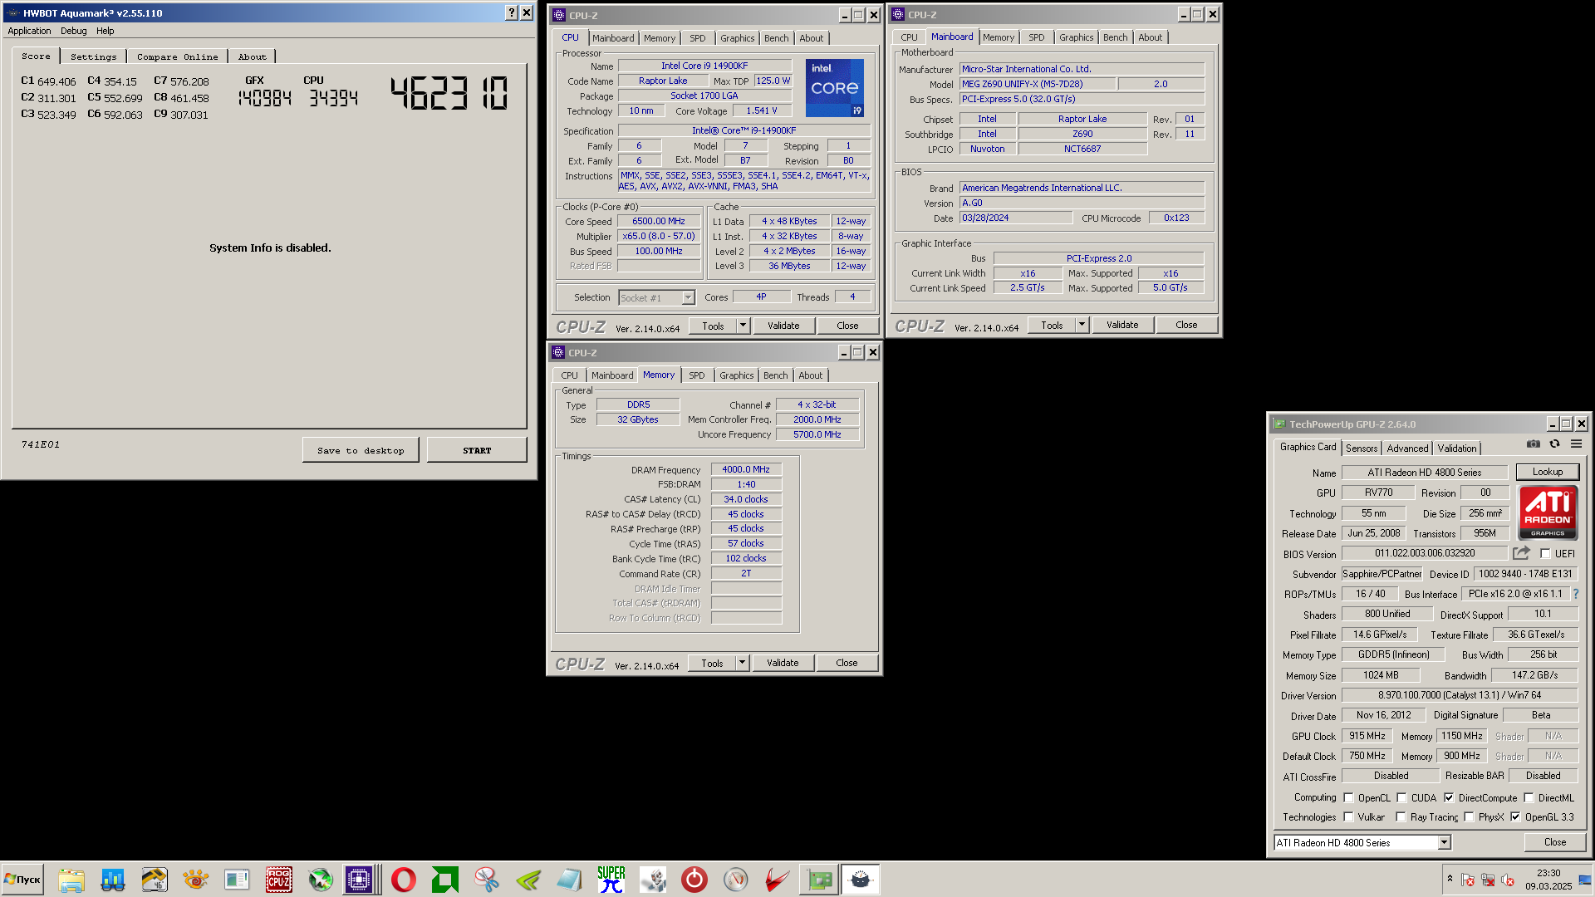The image size is (1595, 897).
Task: Toggle the DirectML checkbox
Action: tap(1529, 798)
